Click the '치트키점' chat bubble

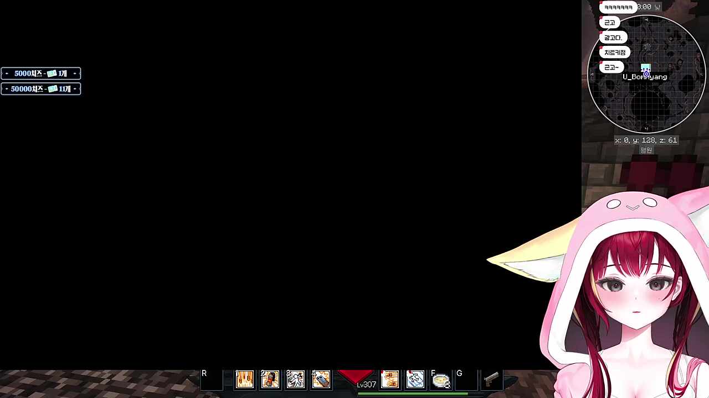coord(615,53)
